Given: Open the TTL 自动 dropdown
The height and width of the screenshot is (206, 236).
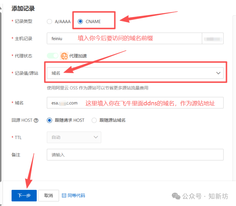Looking at the screenshot, I should (74, 137).
